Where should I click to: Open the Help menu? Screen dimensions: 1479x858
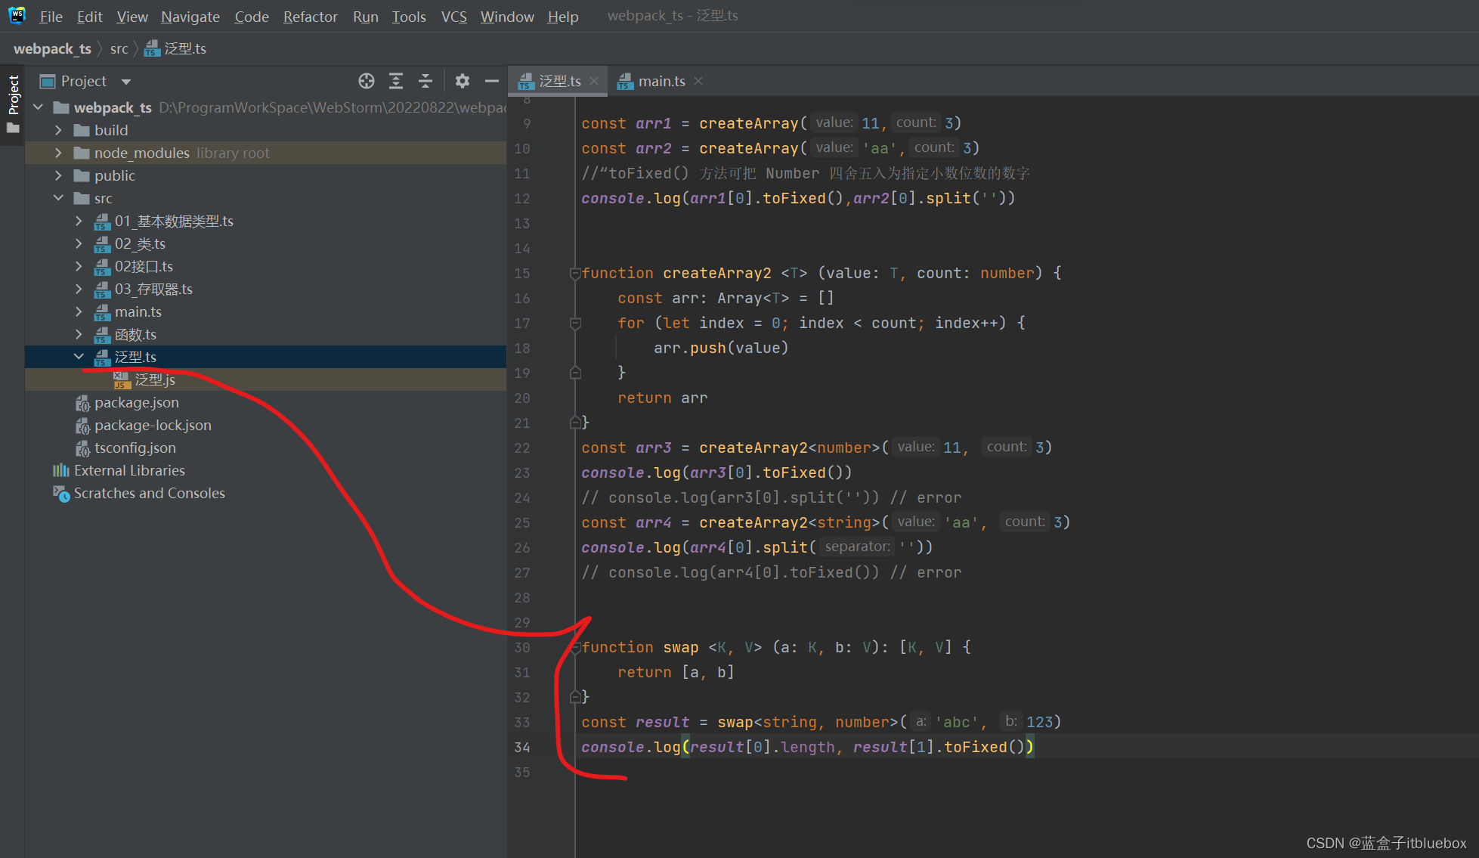click(563, 16)
